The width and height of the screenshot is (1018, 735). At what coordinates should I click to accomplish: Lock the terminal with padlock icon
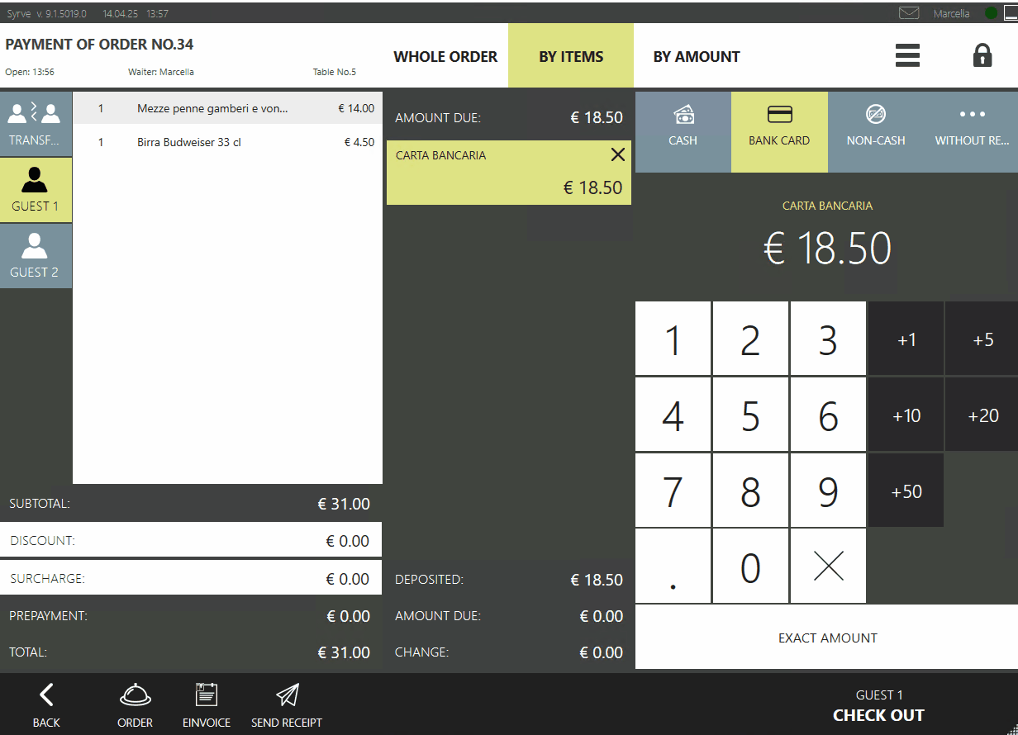pos(982,55)
